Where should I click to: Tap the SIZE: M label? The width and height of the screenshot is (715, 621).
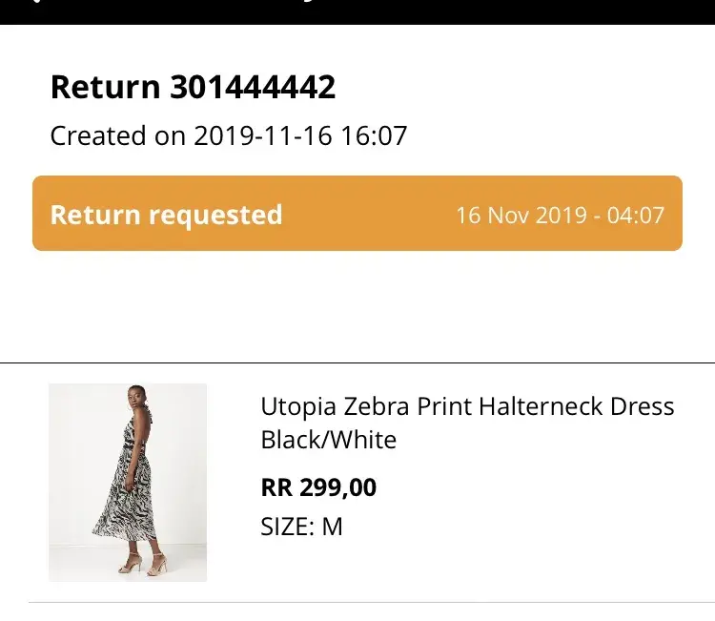pos(301,527)
